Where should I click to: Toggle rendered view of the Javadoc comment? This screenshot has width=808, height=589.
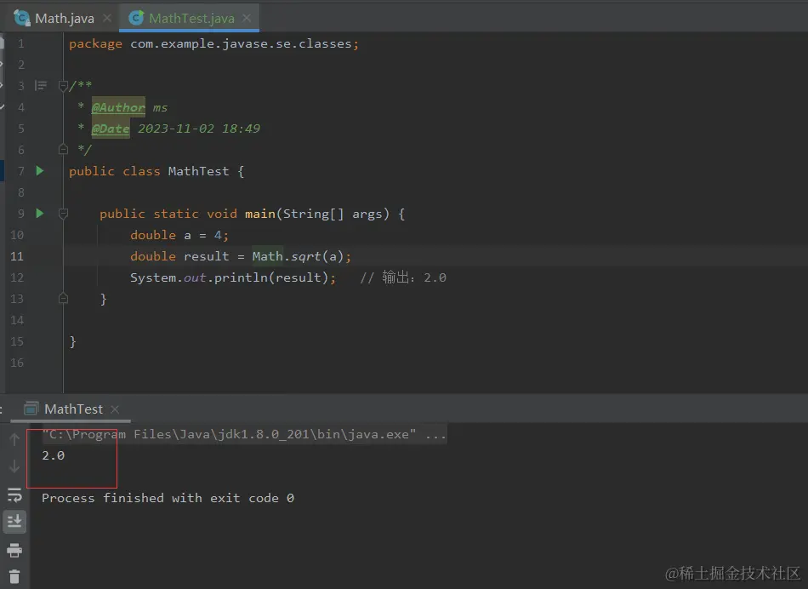click(x=41, y=86)
